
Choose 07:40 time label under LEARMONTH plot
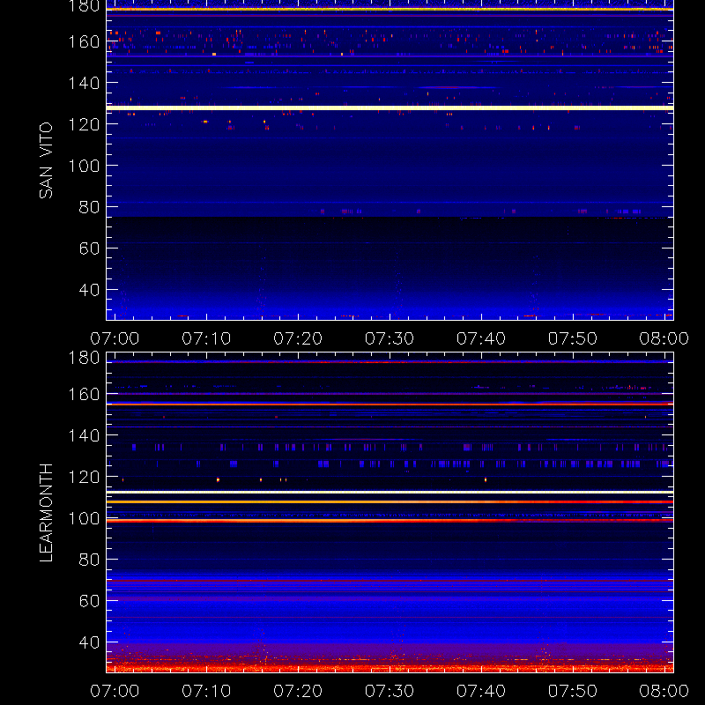click(481, 691)
